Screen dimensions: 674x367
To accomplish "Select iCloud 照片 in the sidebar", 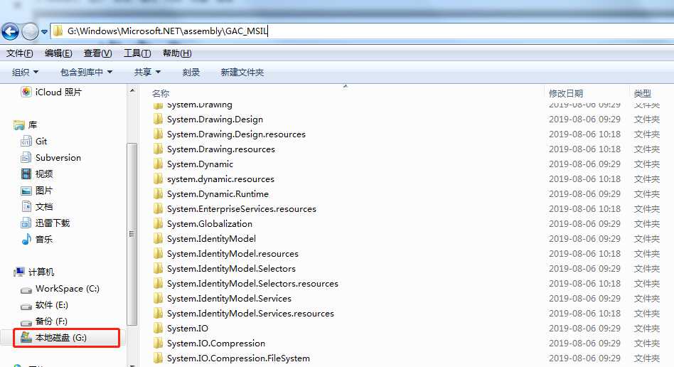I will (51, 92).
